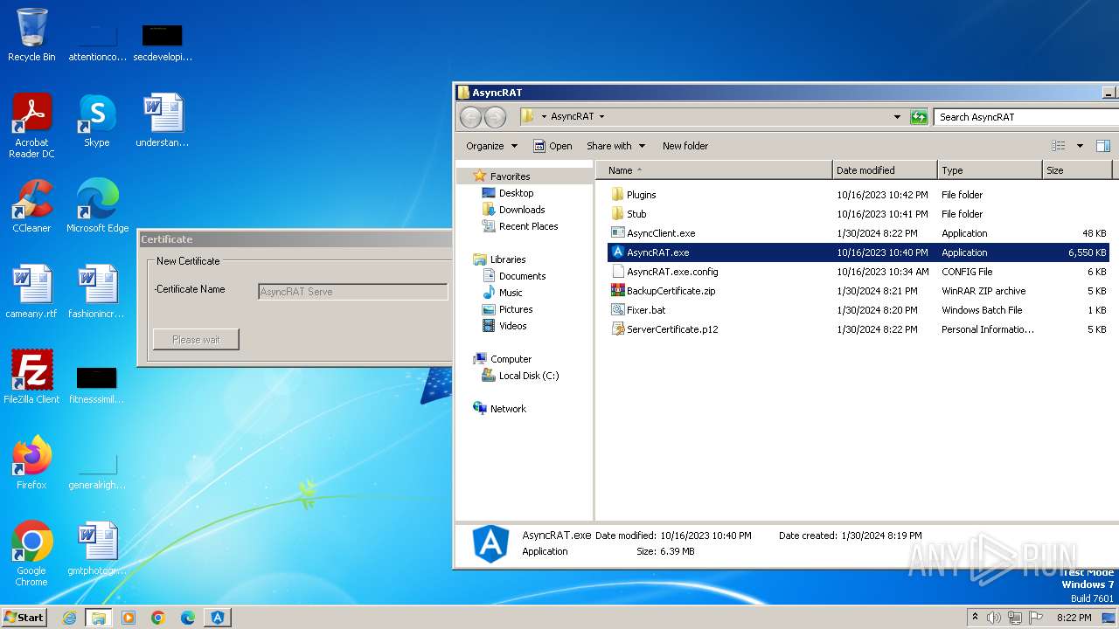Click the volume tray icon
1119x629 pixels.
994,618
